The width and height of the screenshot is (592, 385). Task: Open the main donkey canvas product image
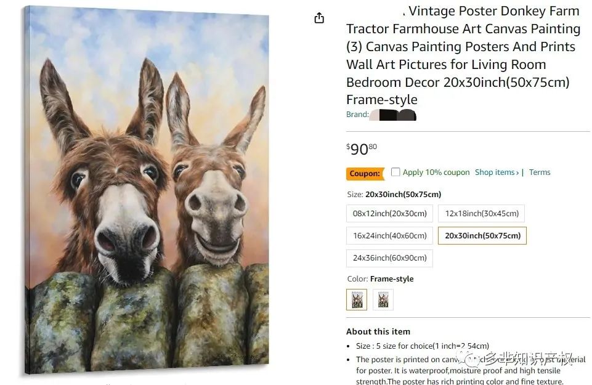(147, 190)
